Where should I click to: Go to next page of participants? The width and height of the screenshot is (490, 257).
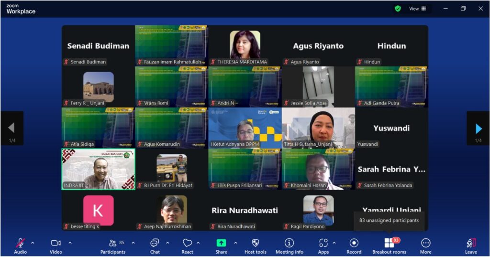point(478,128)
